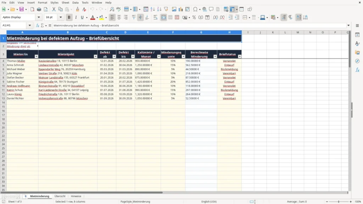Toggle merge and center cells
Viewport: 363px width, 204px height.
163,17
